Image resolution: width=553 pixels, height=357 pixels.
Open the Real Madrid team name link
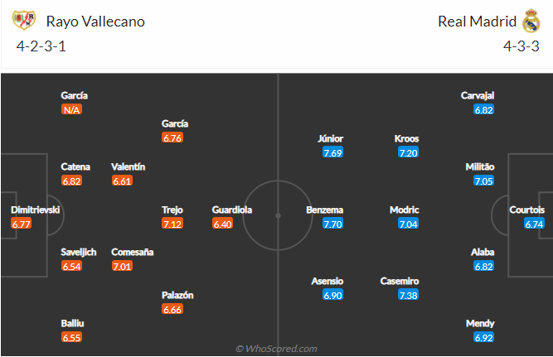pos(478,22)
